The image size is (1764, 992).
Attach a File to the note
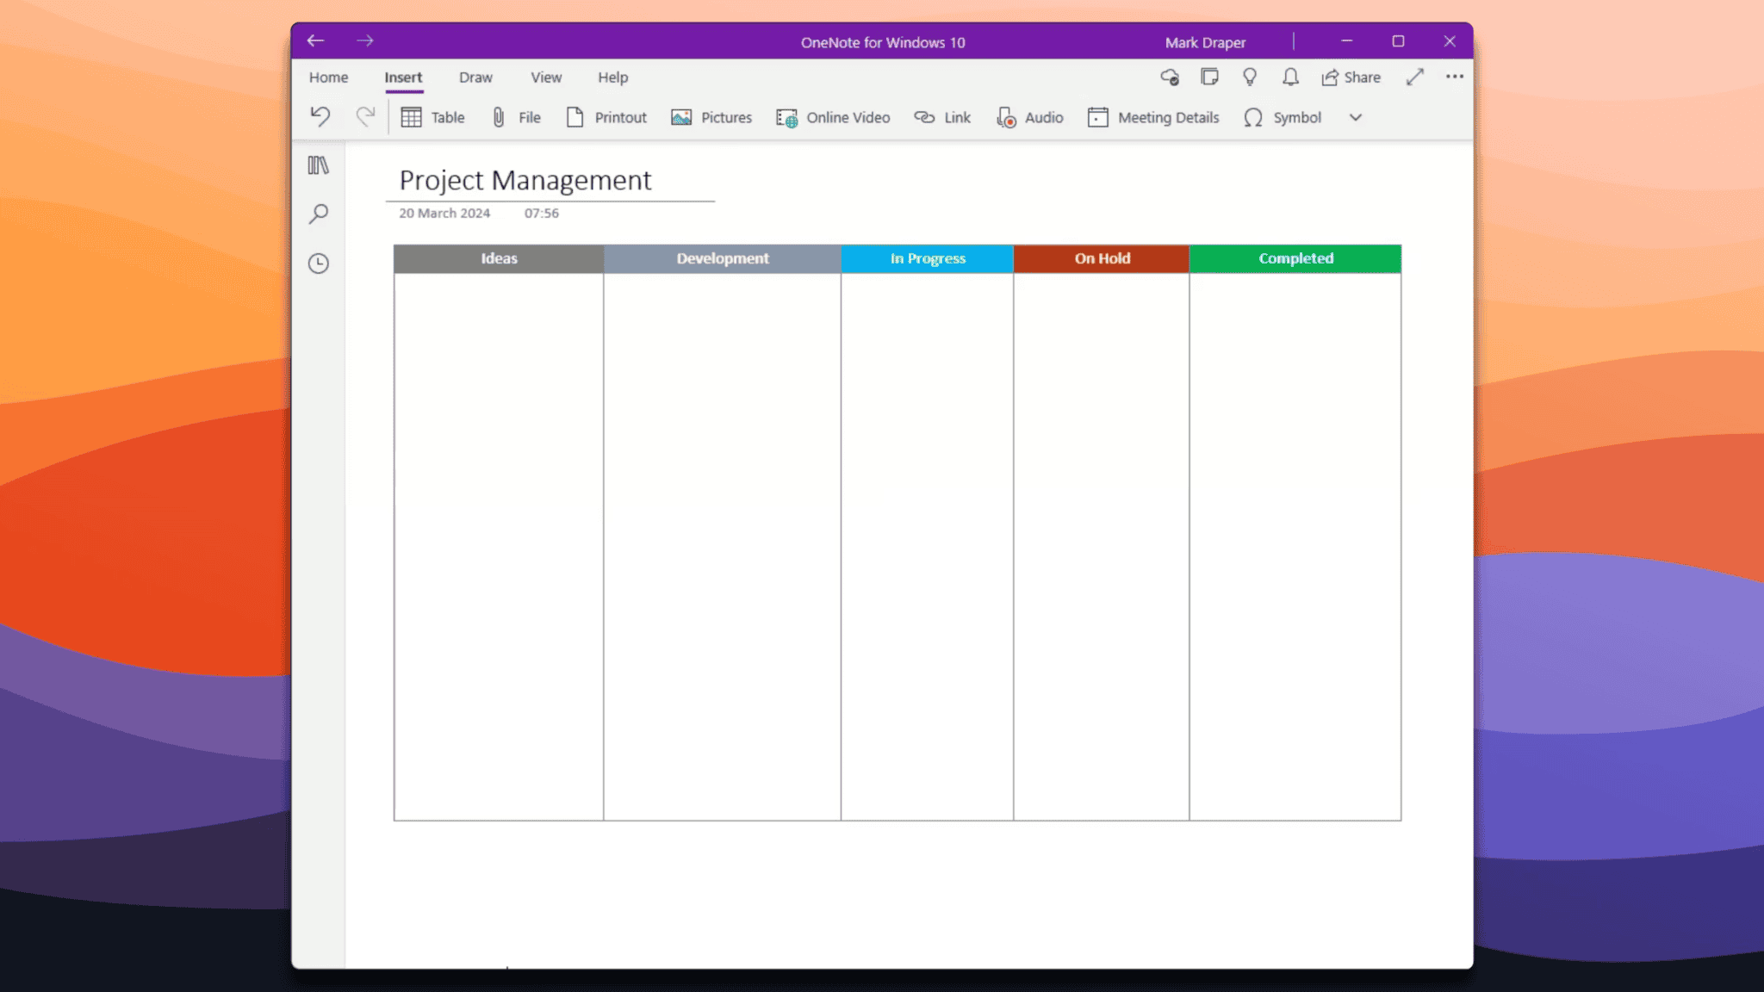(515, 117)
